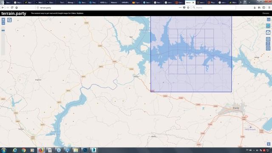This screenshot has width=272, height=153.
Task: Go to the browser home page
Action: click(x=17, y=8)
